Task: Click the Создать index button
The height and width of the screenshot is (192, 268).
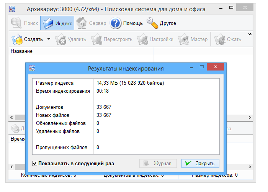Action: [x=27, y=39]
